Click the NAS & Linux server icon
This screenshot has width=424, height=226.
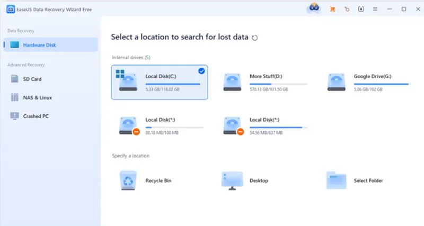[x=15, y=97]
